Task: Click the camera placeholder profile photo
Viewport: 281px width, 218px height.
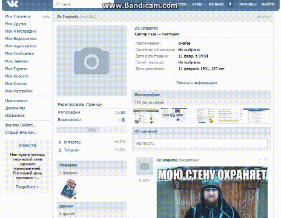Action: coord(91,61)
